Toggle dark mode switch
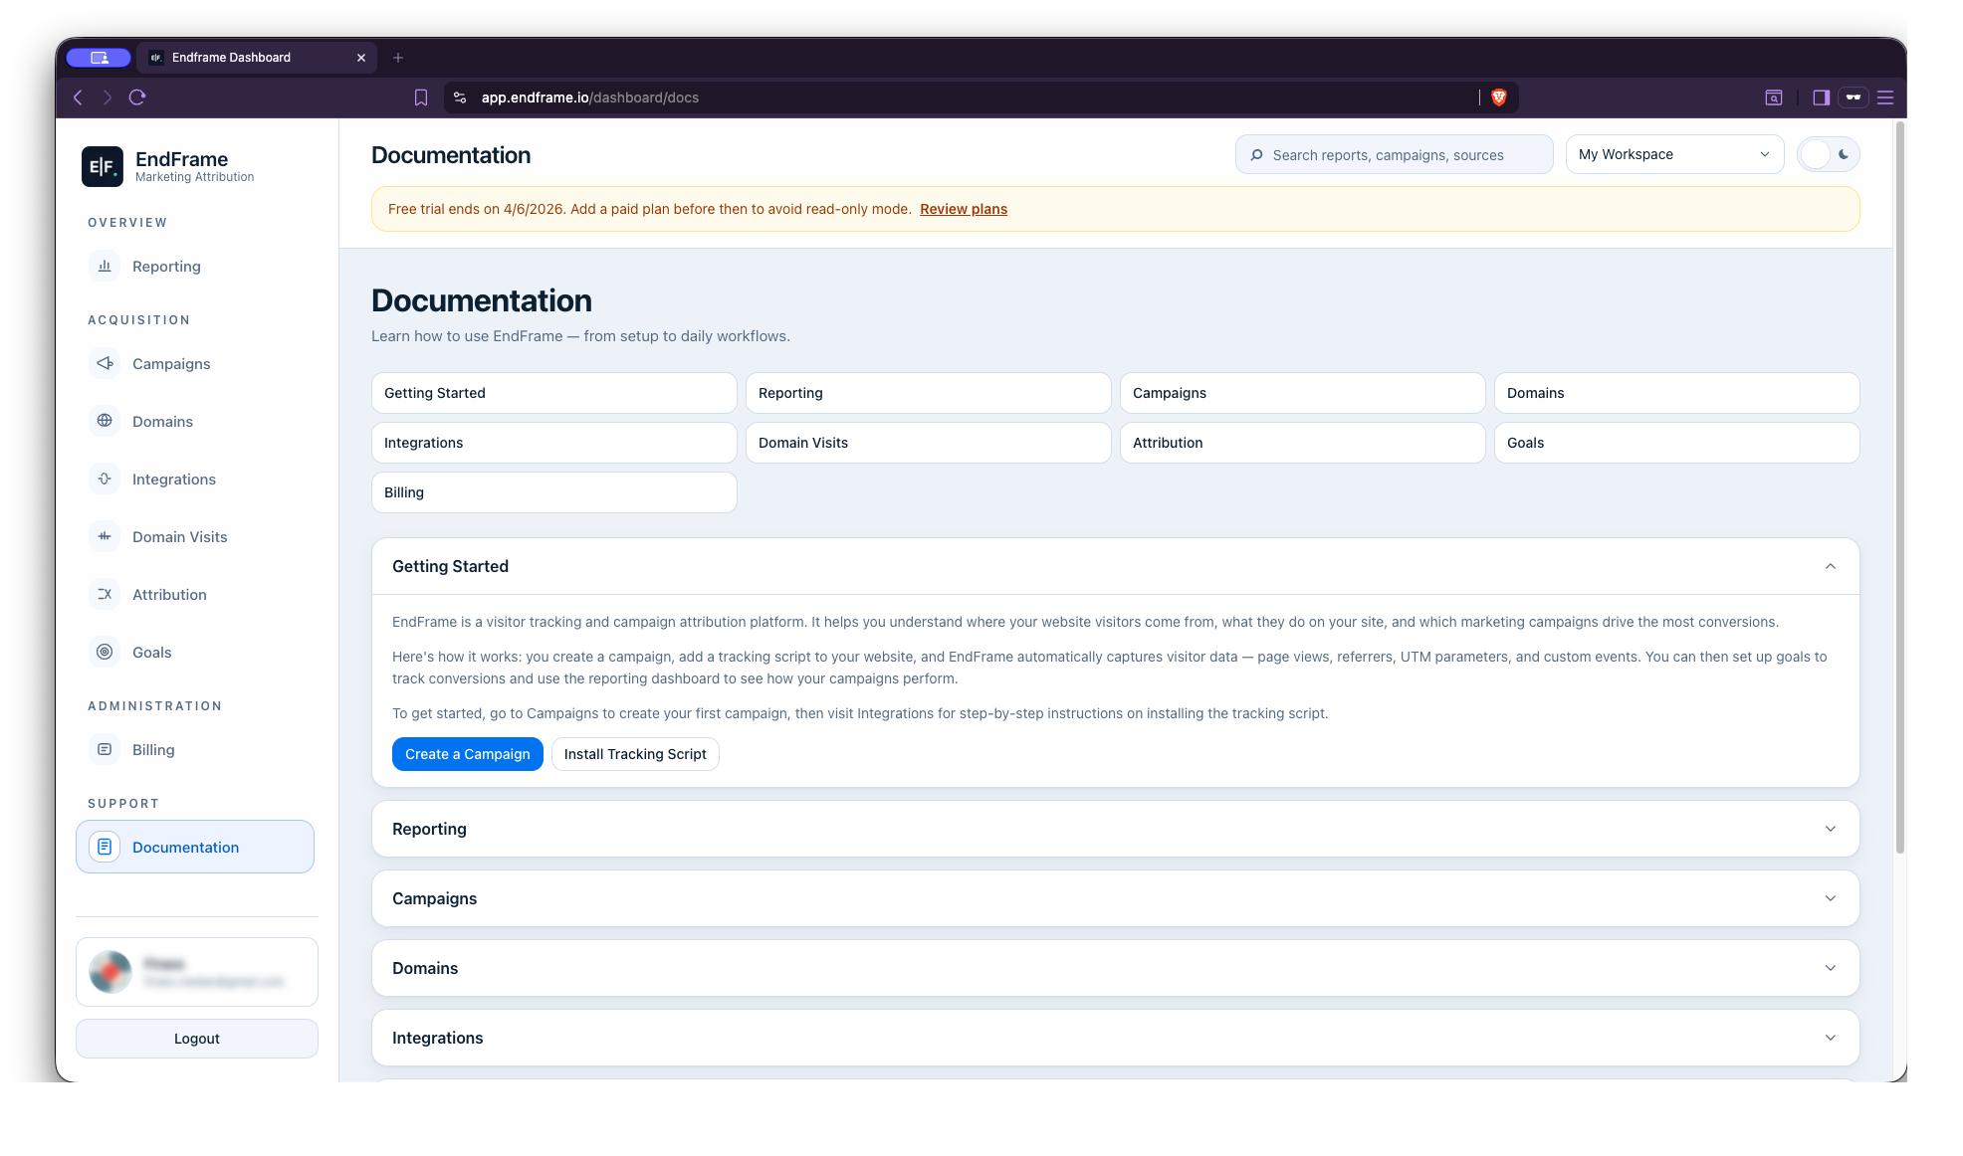The image size is (1963, 1156). point(1828,154)
